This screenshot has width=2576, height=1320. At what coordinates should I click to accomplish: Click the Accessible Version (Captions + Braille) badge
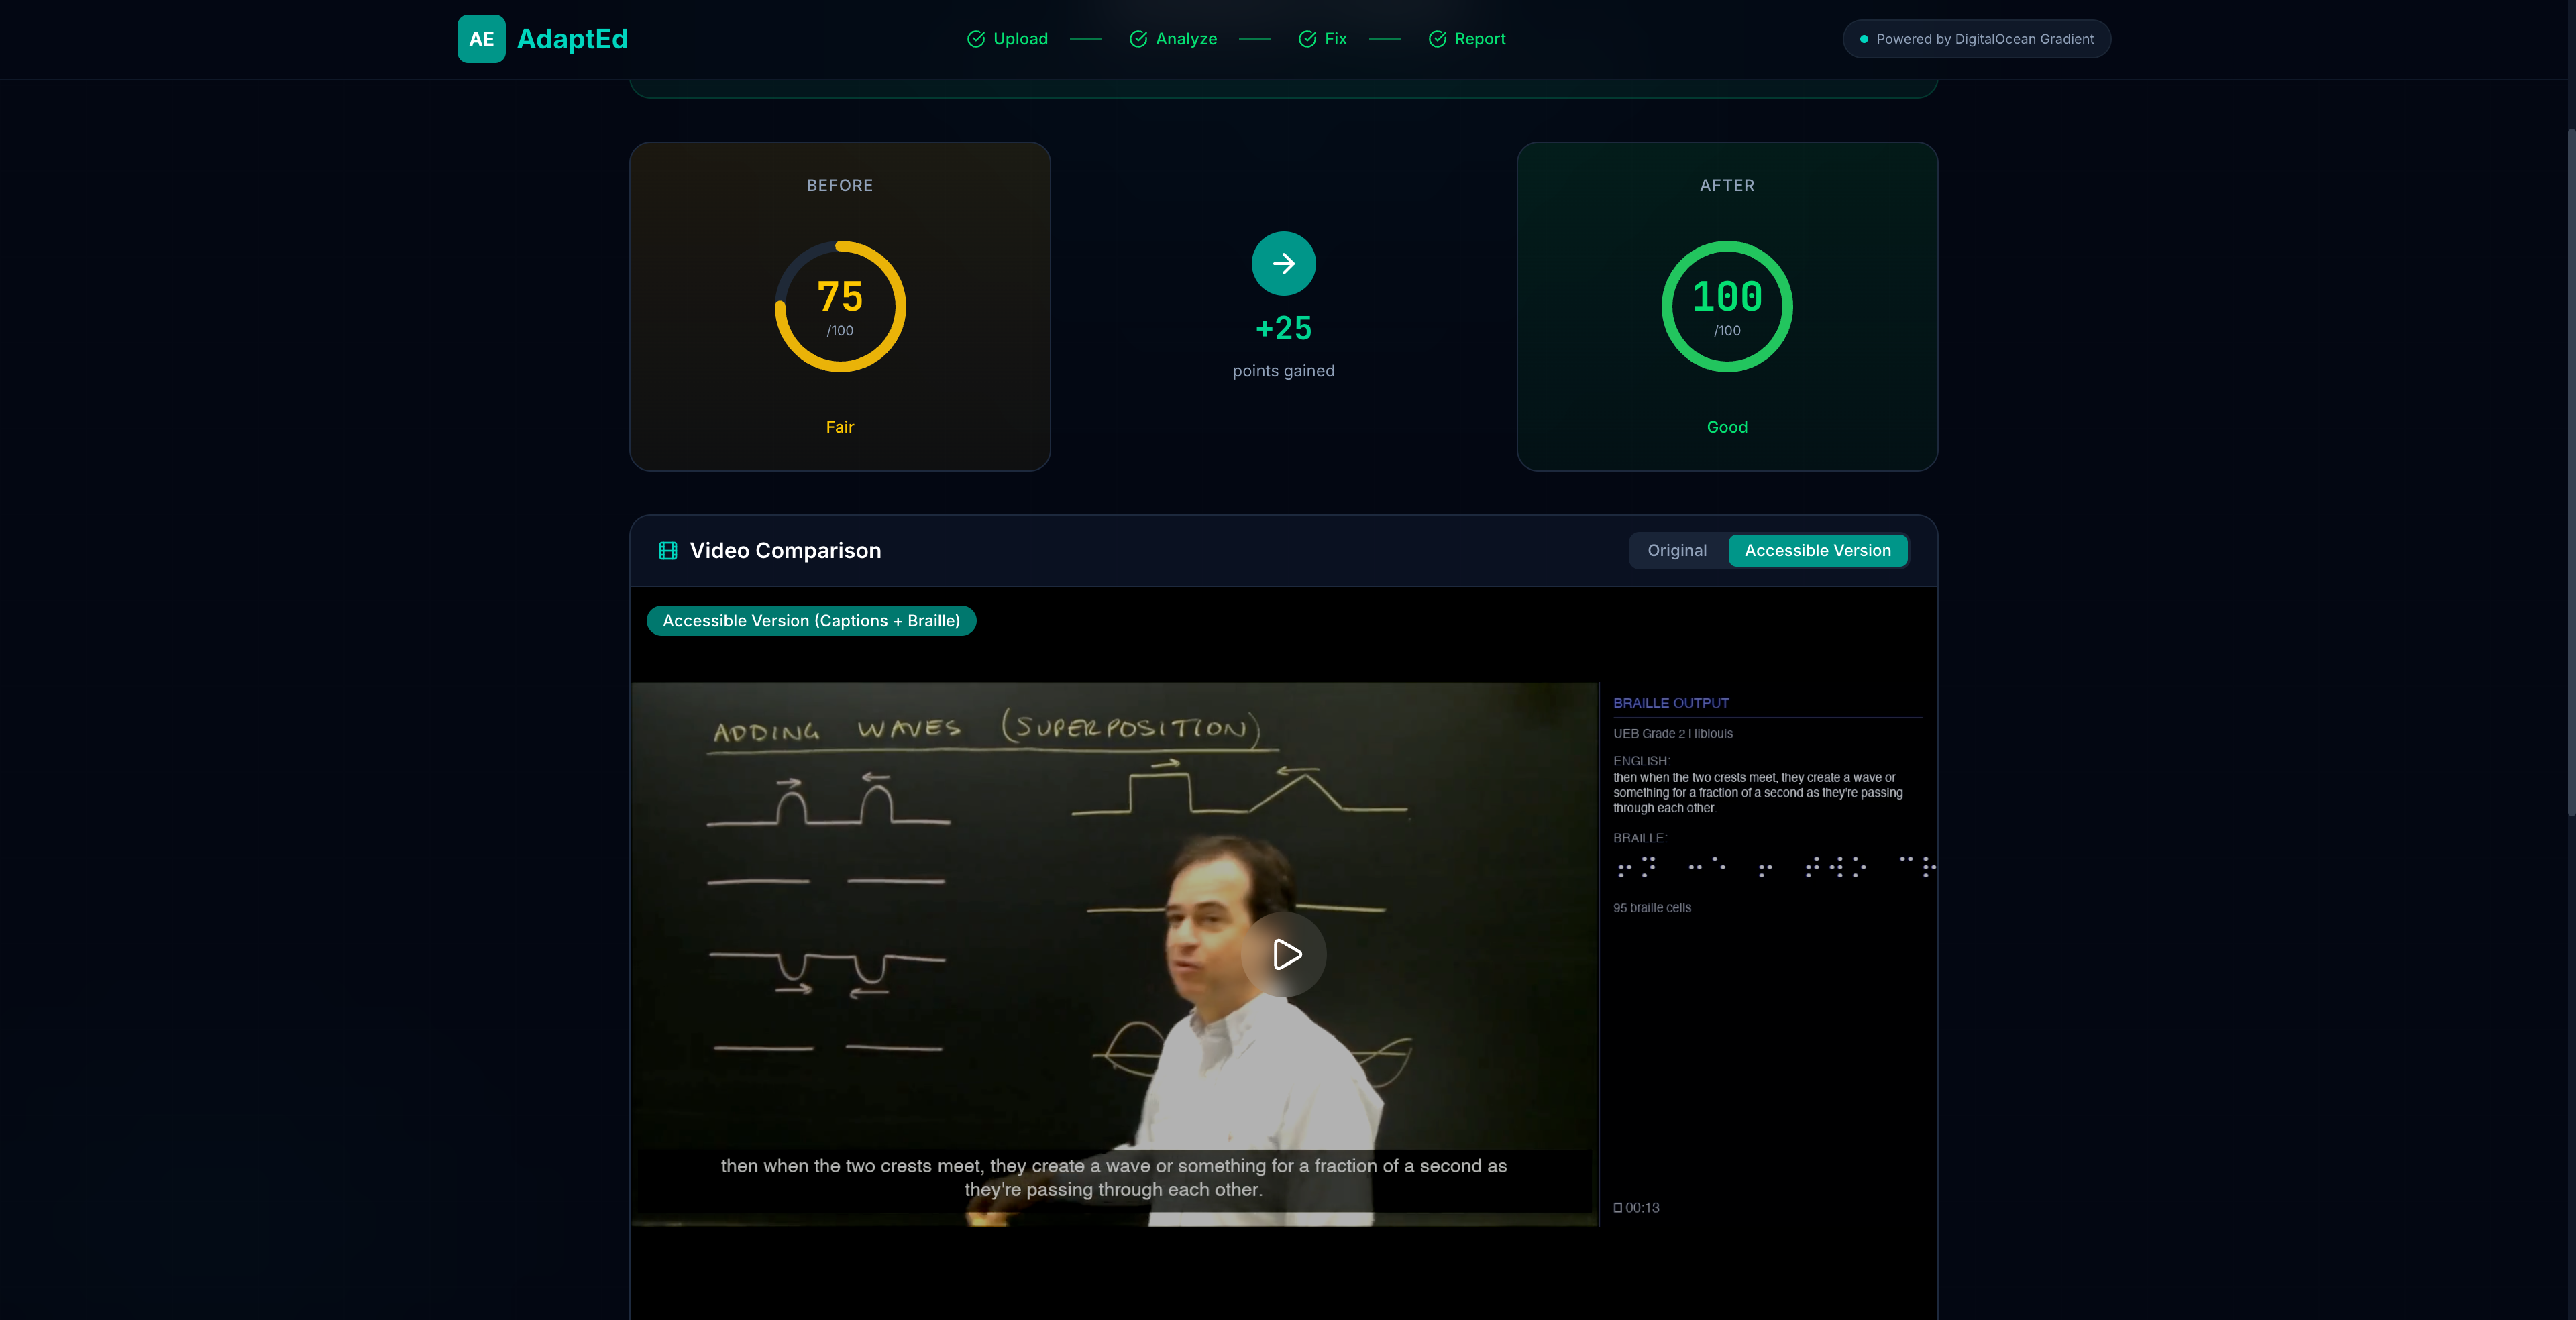click(811, 621)
